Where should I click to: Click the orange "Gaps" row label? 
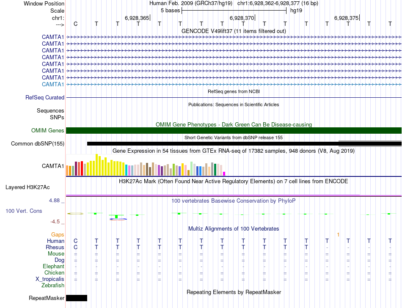(58, 235)
